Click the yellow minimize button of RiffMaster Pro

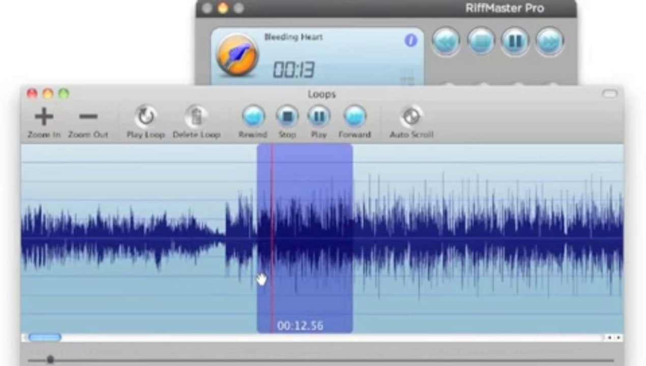[223, 8]
